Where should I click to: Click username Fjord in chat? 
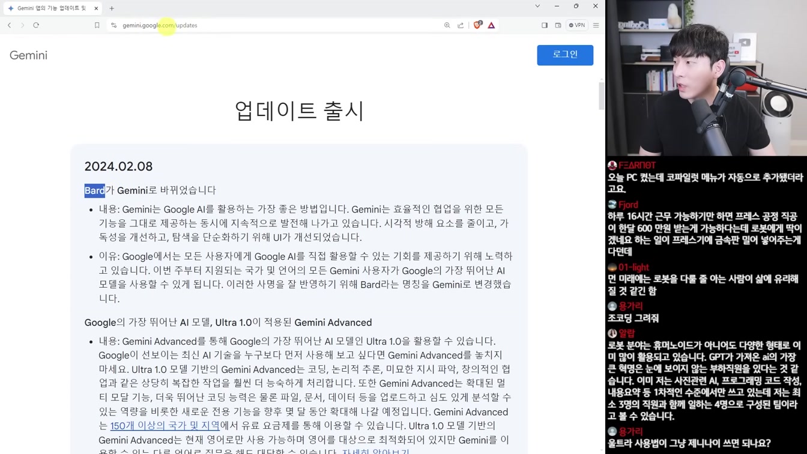point(628,205)
